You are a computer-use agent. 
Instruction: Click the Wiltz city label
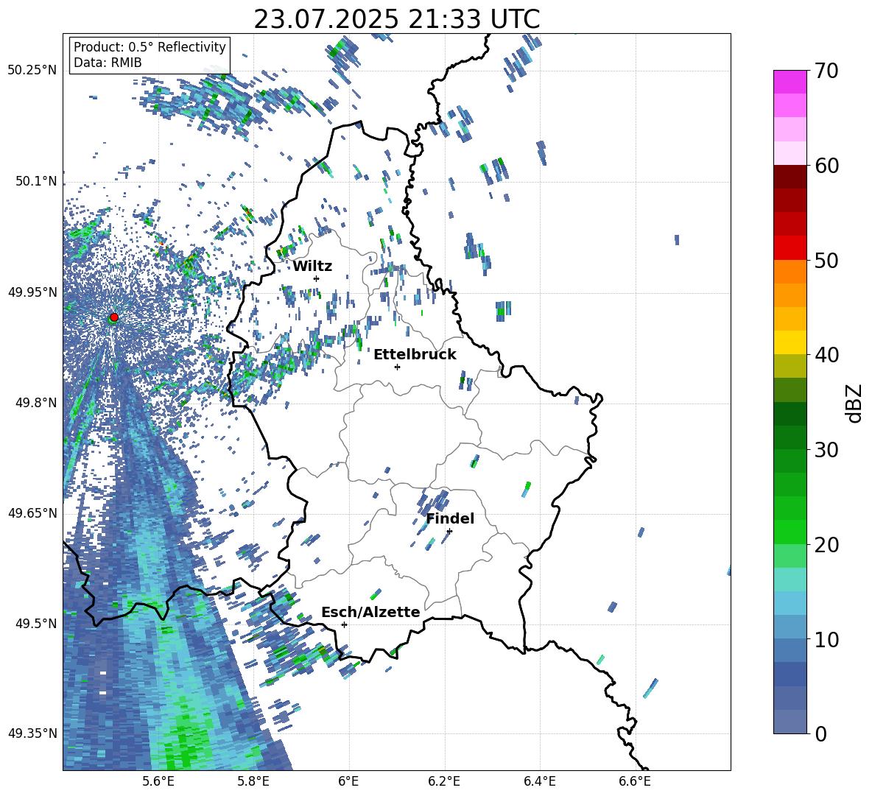tap(312, 267)
